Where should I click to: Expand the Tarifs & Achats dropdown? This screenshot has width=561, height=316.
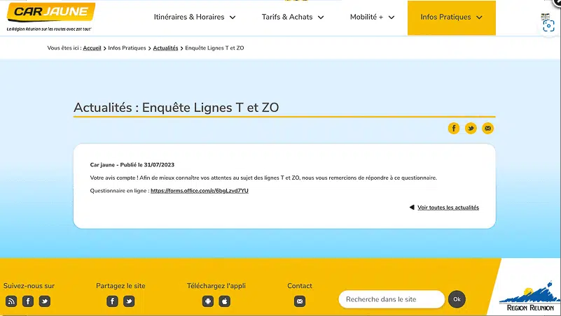coord(293,17)
